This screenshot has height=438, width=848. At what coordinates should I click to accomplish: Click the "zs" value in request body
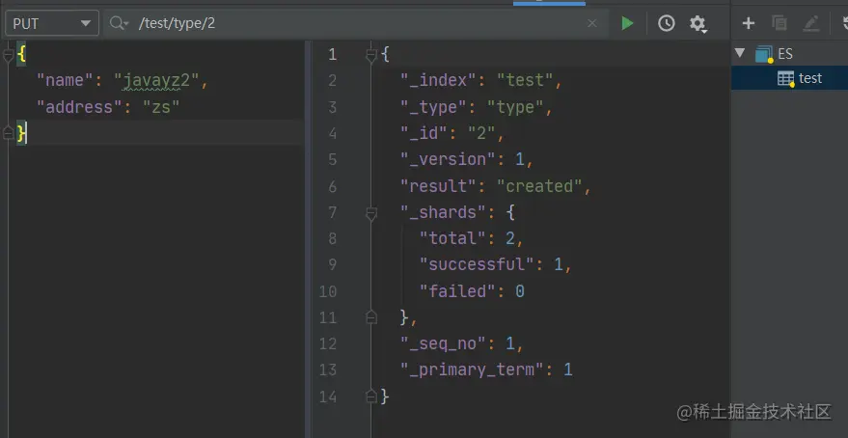[x=161, y=107]
